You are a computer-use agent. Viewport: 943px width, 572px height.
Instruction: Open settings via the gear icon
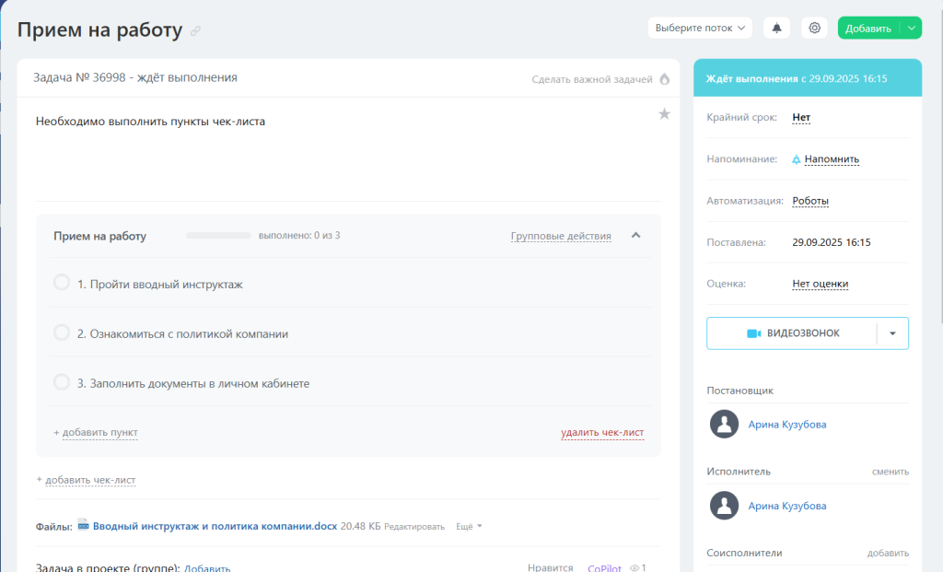(x=814, y=28)
